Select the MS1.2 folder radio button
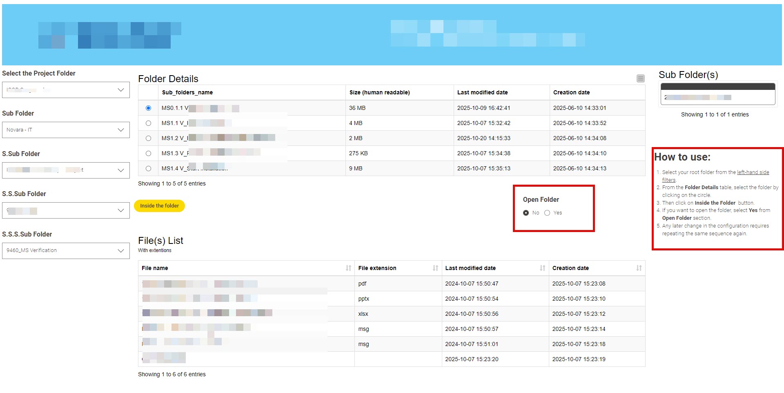This screenshot has width=784, height=393. point(148,138)
